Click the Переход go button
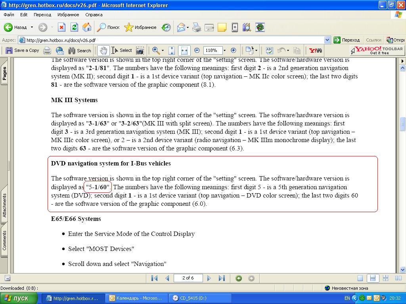Image resolution: width=406 pixels, height=304 pixels. pyautogui.click(x=347, y=40)
